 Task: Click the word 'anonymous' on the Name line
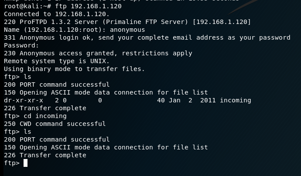click(x=127, y=30)
